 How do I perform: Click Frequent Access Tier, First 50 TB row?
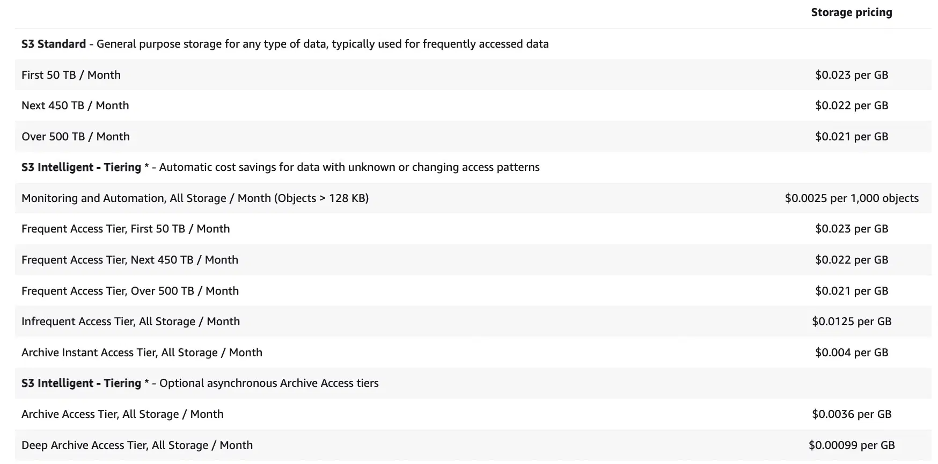(x=126, y=229)
